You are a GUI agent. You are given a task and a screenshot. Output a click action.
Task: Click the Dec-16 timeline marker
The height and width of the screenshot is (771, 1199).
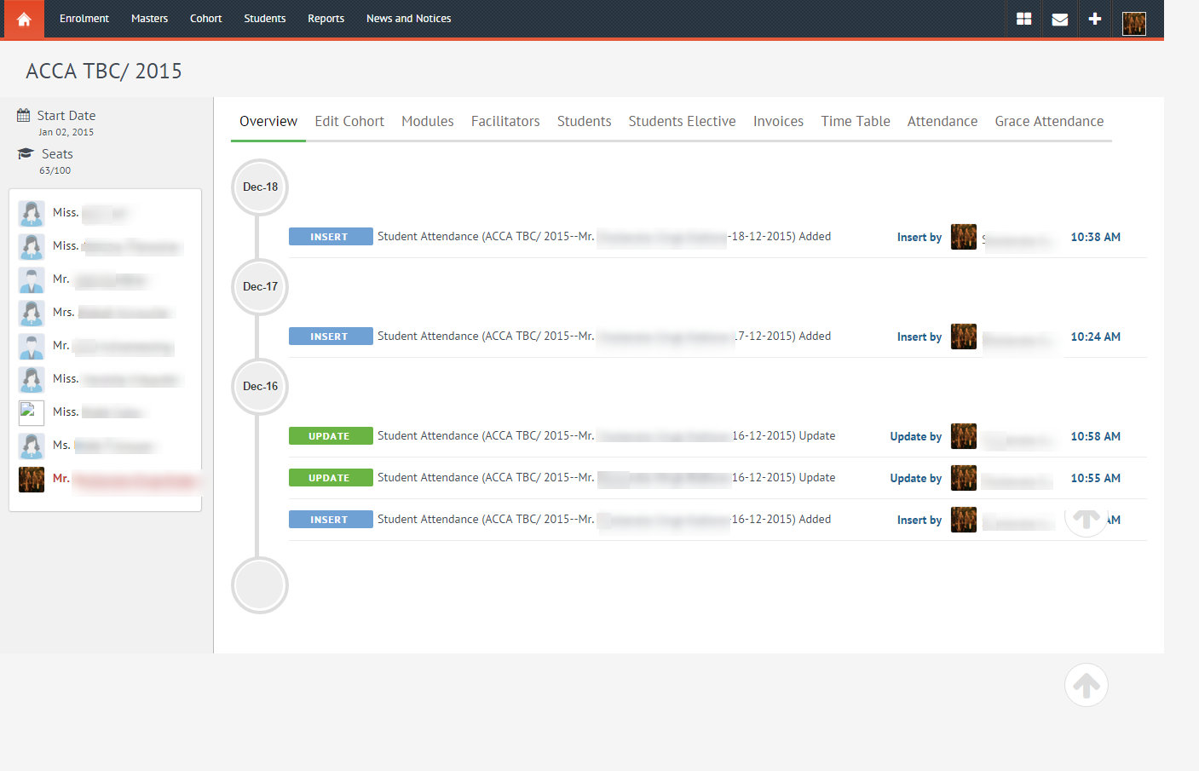coord(260,387)
